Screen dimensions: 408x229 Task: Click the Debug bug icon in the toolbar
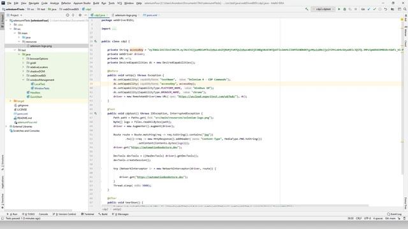pos(344,9)
